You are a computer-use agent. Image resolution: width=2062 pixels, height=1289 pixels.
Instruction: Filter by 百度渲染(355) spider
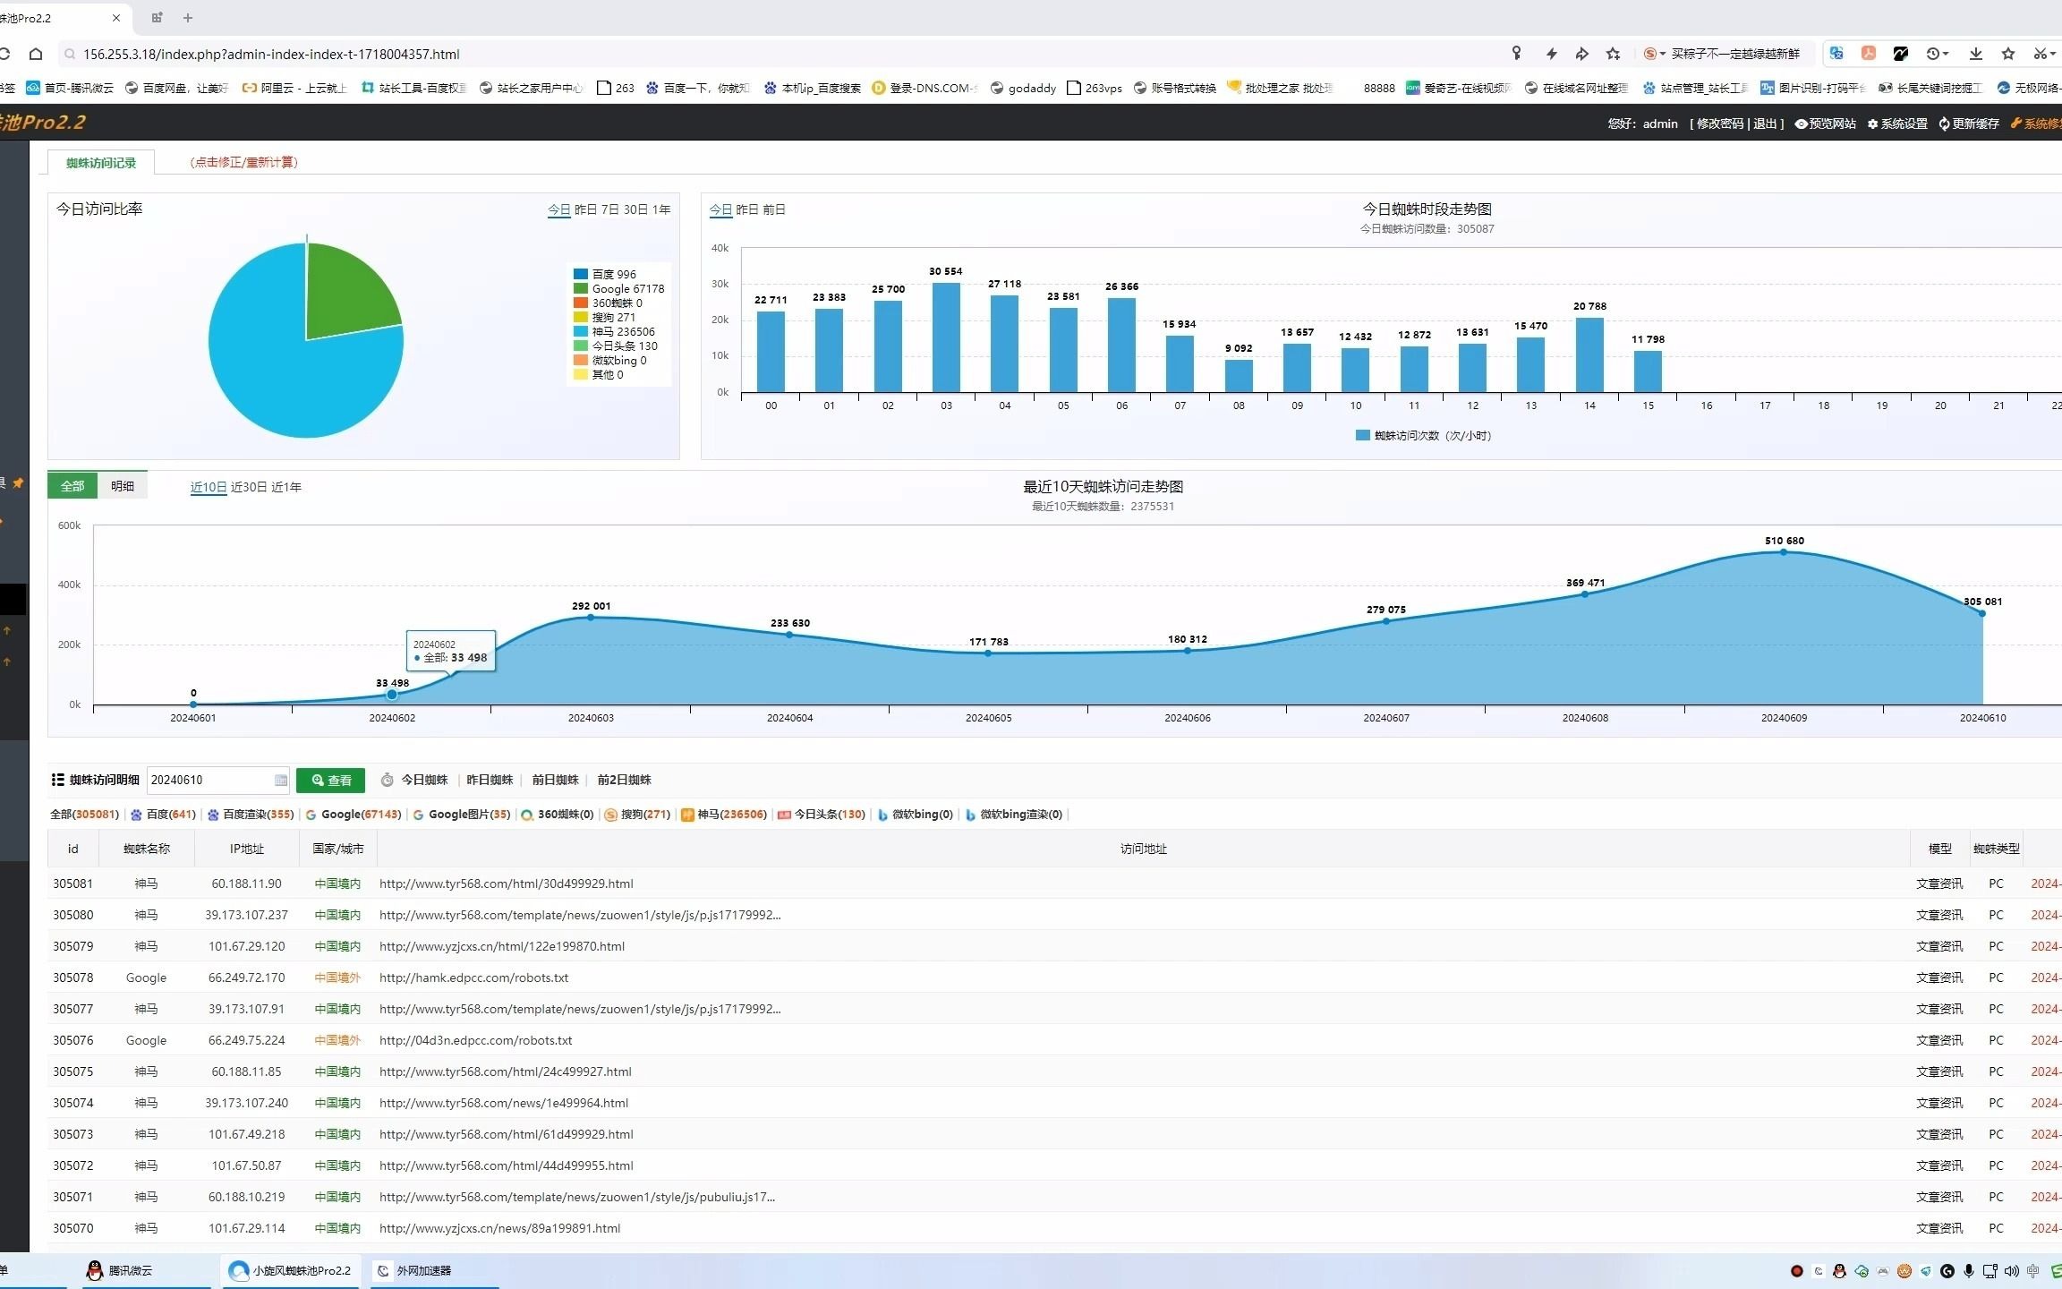251,815
